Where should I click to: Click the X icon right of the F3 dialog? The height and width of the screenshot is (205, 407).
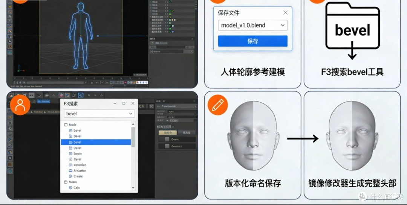[x=151, y=106]
